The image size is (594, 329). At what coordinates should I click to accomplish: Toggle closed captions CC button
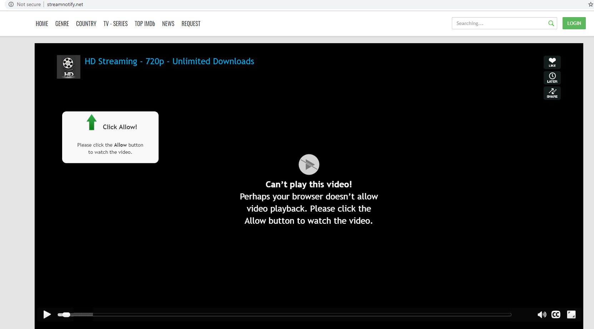click(556, 314)
